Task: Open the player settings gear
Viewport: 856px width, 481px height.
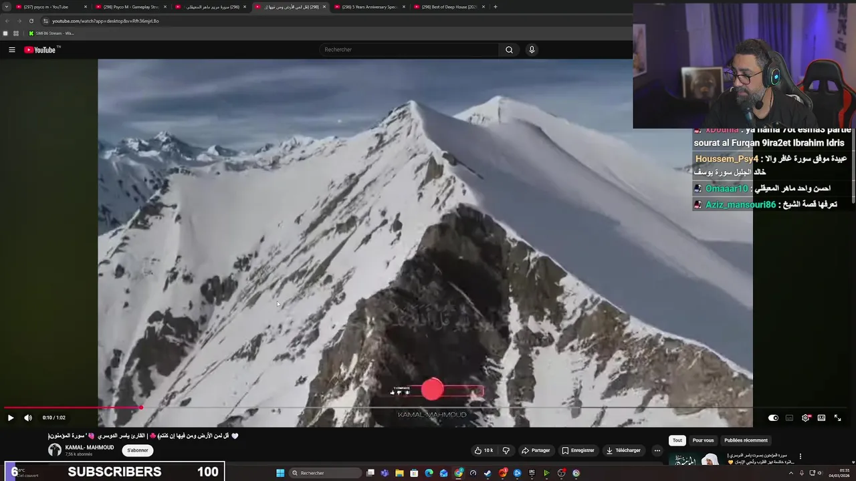Action: coord(805,418)
